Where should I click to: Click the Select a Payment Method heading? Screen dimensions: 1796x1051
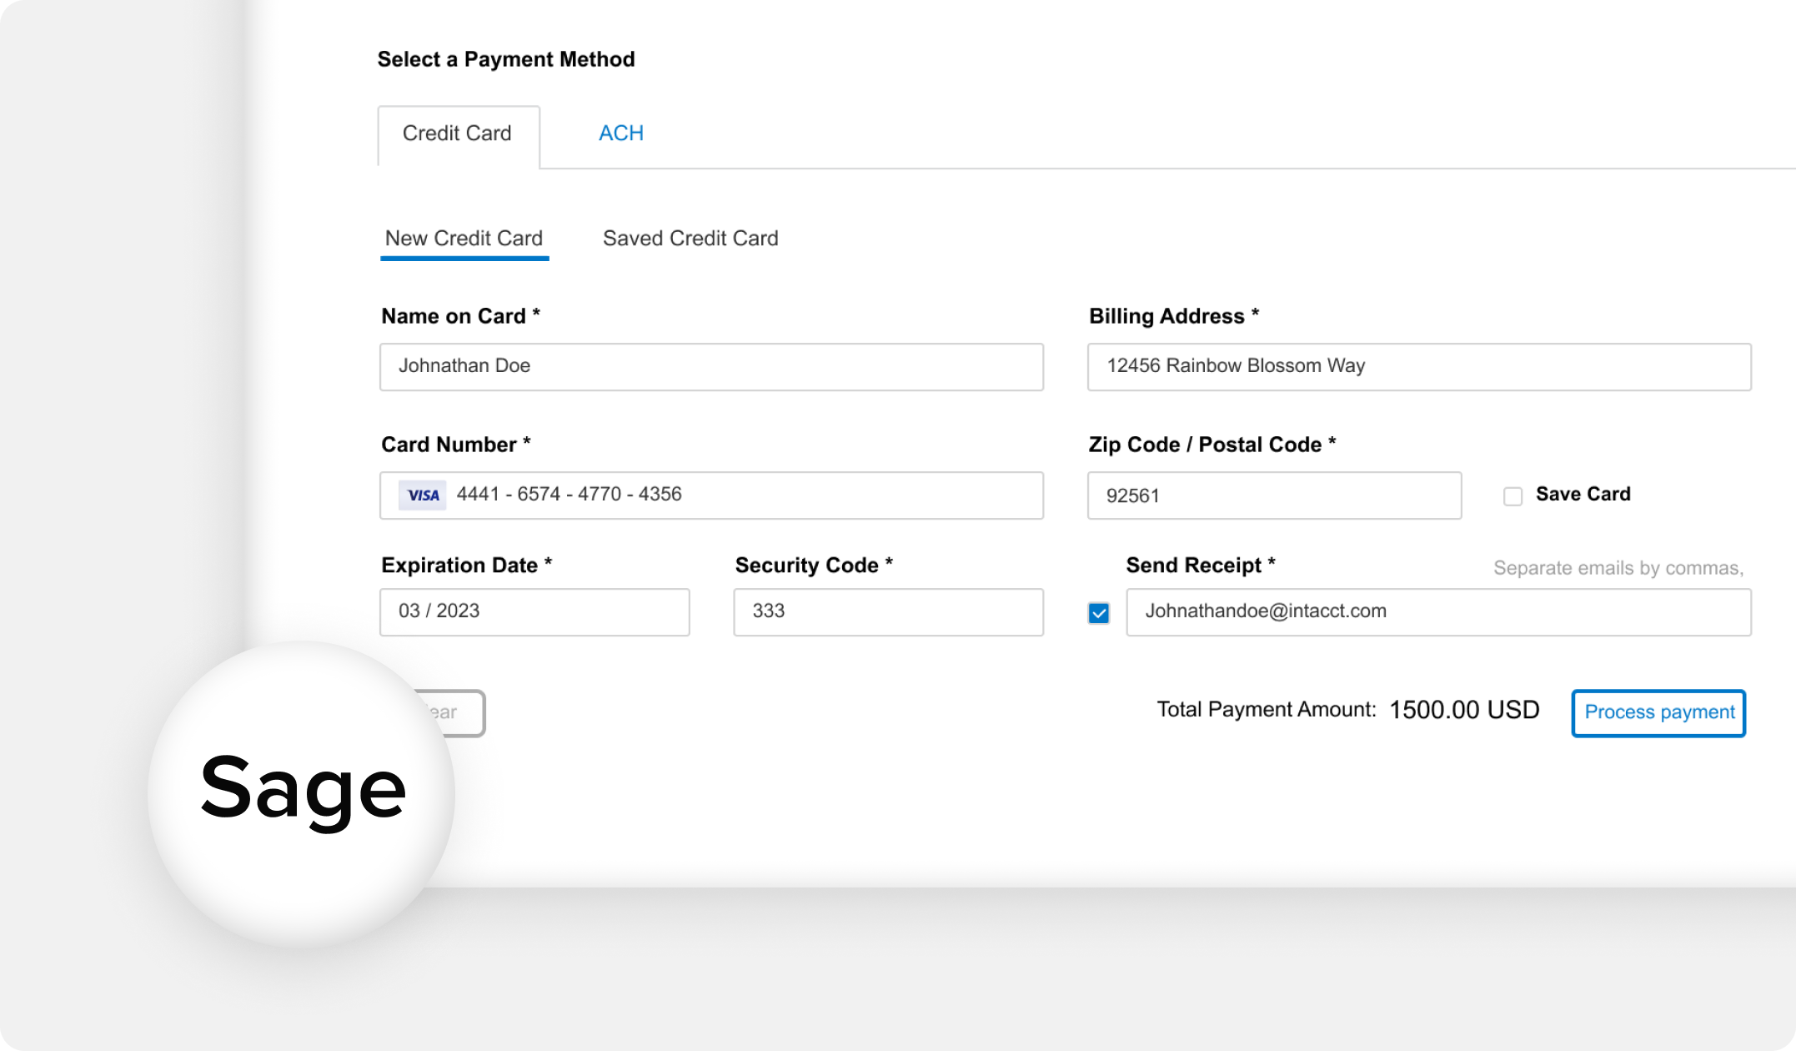(x=507, y=59)
